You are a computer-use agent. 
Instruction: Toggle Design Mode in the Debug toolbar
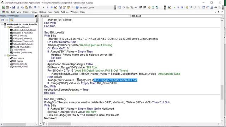169,7
